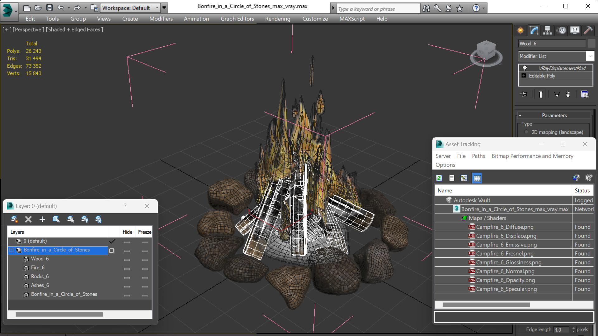
Task: Expand Editable Poly sub-object levels
Action: point(524,76)
